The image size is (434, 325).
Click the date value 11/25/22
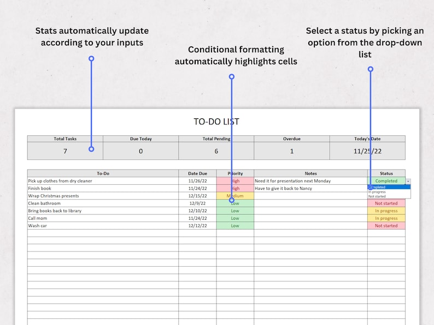click(367, 151)
